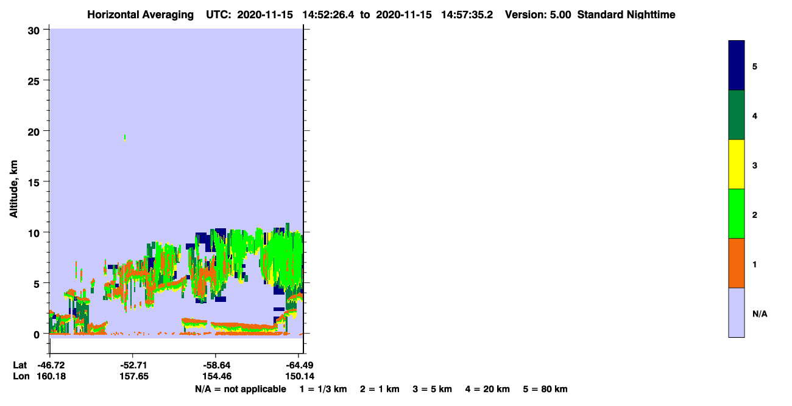This screenshot has width=792, height=406.
Task: Click the isolated green feature near 19 km altitude
Action: click(x=125, y=138)
